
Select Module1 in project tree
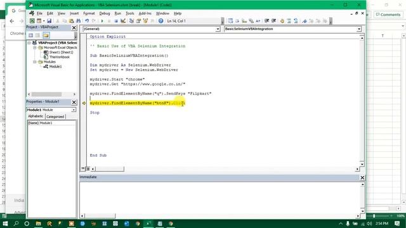55,66
